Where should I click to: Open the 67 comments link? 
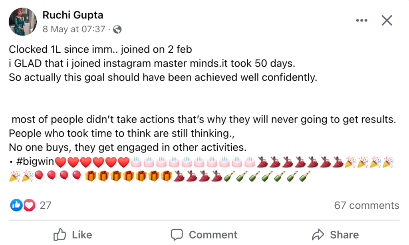click(367, 205)
